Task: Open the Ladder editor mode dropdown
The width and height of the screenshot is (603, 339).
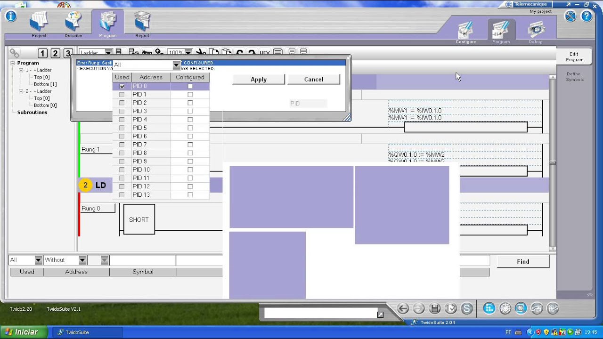Action: point(108,52)
